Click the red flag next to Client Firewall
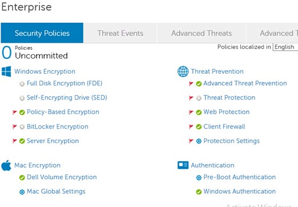 pyautogui.click(x=191, y=126)
